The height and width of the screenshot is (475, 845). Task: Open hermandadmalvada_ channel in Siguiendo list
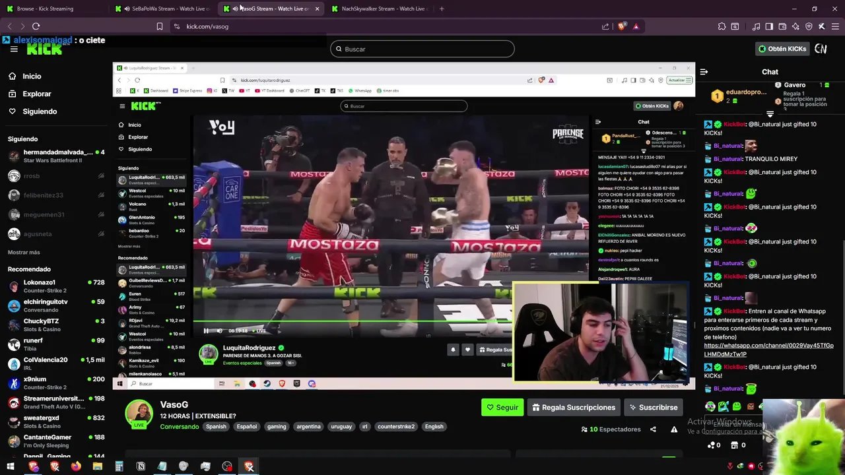(x=55, y=156)
